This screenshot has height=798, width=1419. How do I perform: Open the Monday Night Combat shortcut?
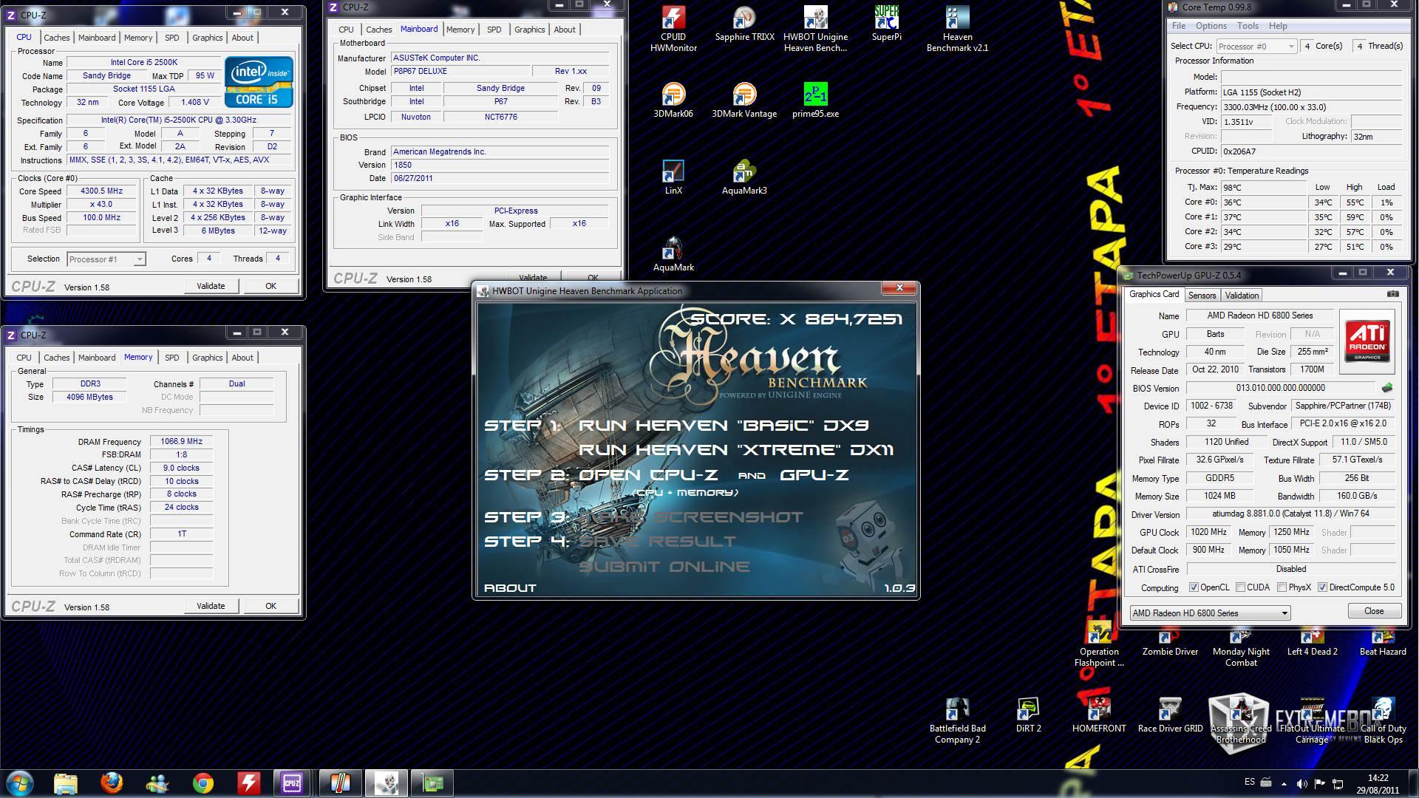[x=1241, y=648]
